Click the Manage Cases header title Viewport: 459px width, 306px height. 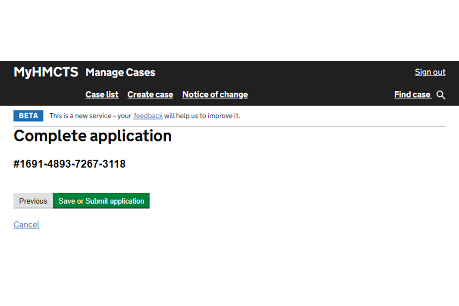120,73
